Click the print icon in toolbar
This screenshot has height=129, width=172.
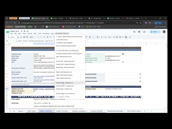click(x=24, y=37)
